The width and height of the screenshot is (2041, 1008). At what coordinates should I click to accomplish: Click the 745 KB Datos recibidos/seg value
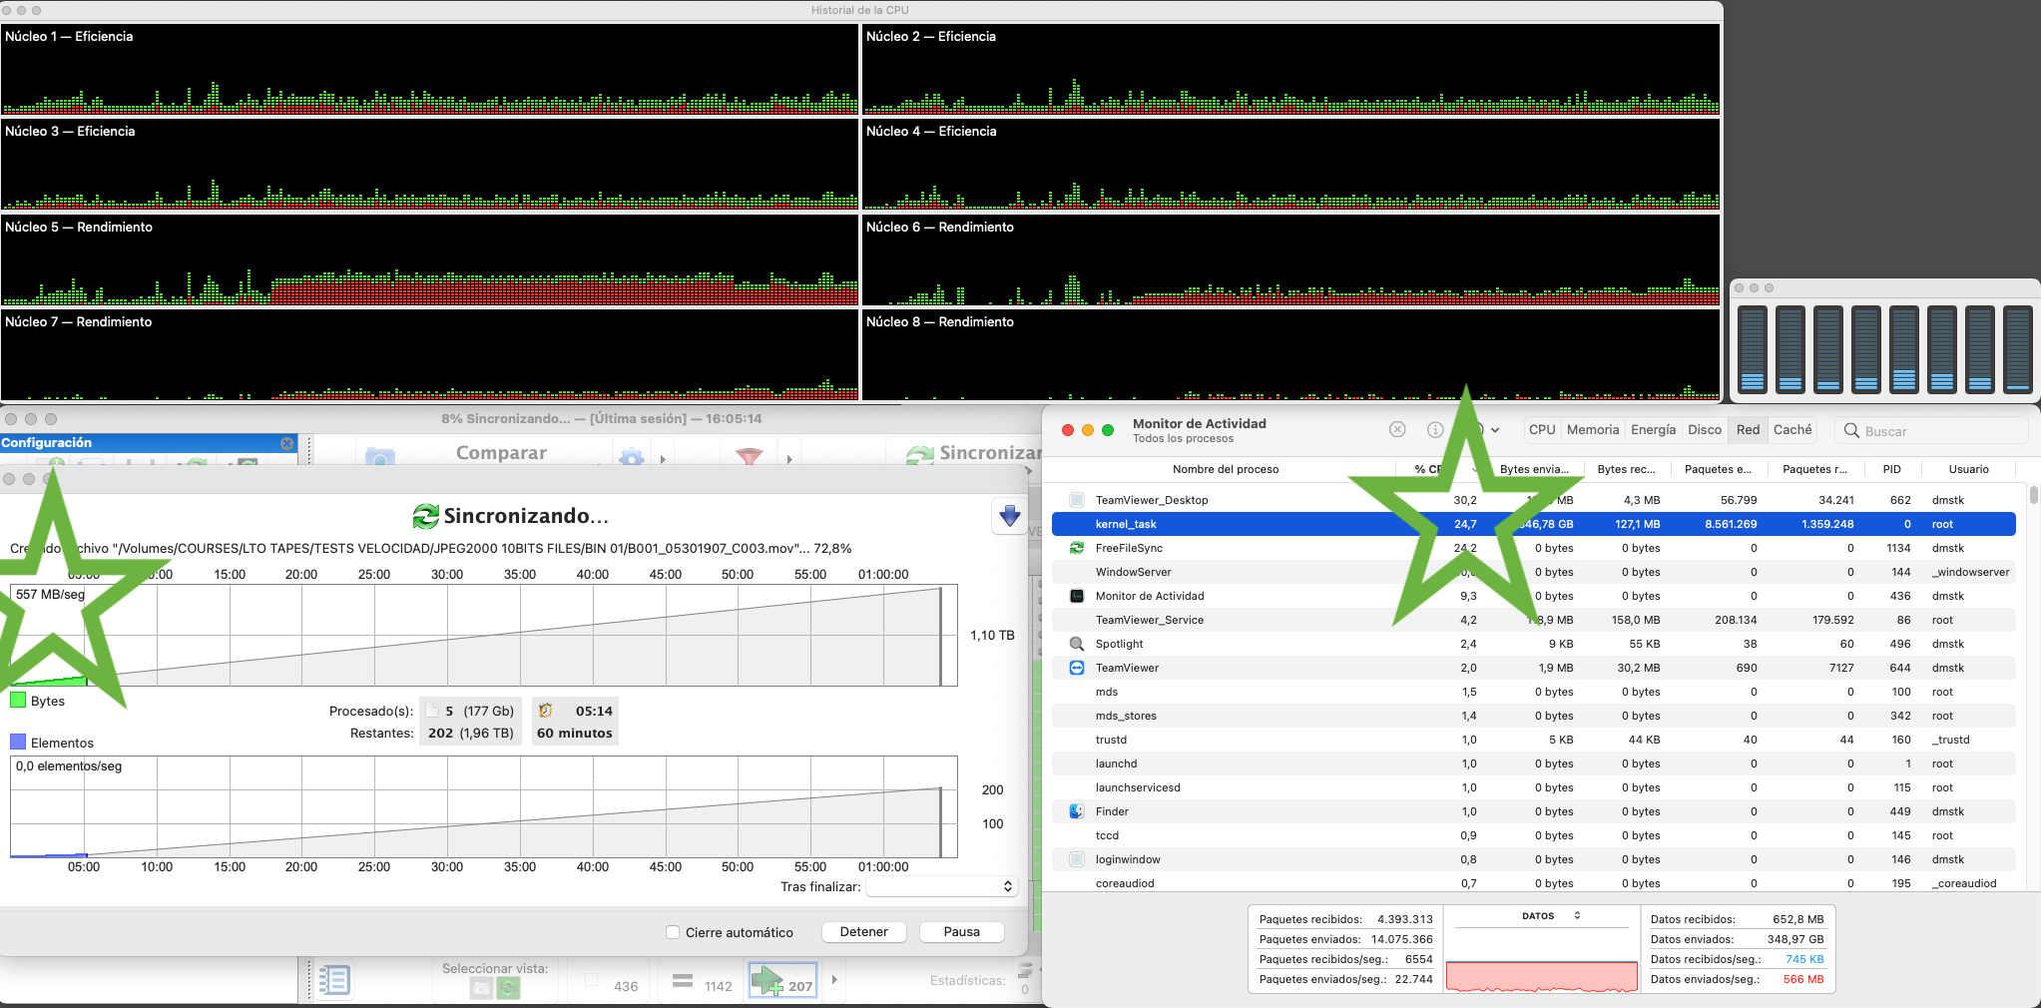pos(1804,959)
